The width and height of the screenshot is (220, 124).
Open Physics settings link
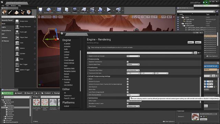pyautogui.click(x=66, y=77)
